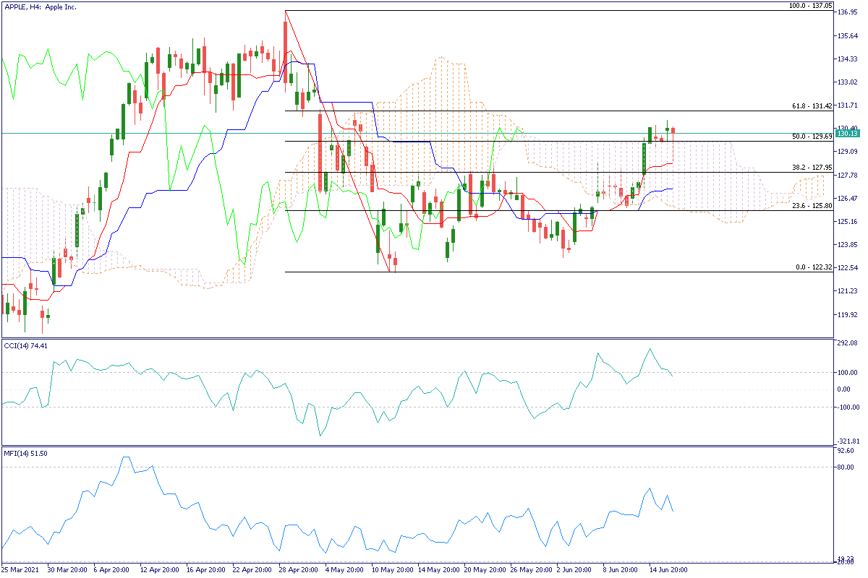Click the -321.81 value on CCI scale
Image resolution: width=868 pixels, height=578 pixels.
point(846,441)
